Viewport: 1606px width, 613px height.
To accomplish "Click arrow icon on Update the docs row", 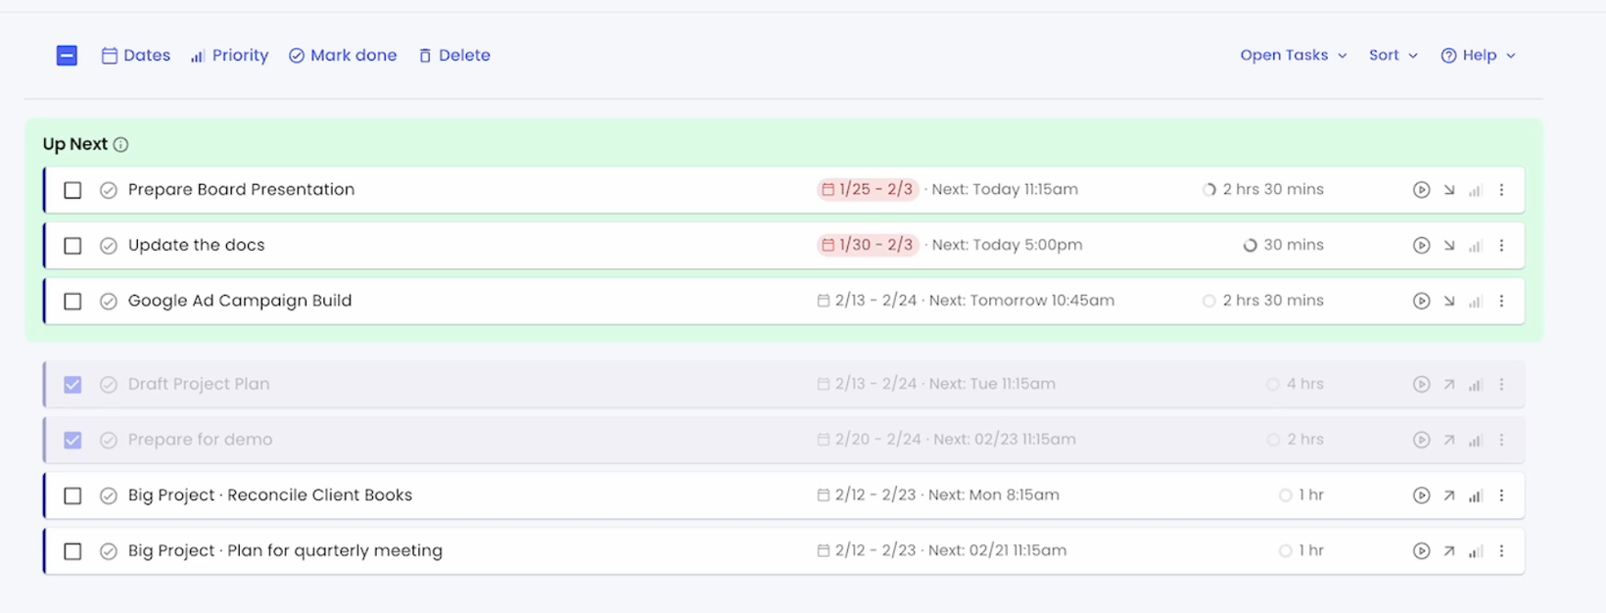I will [x=1448, y=246].
